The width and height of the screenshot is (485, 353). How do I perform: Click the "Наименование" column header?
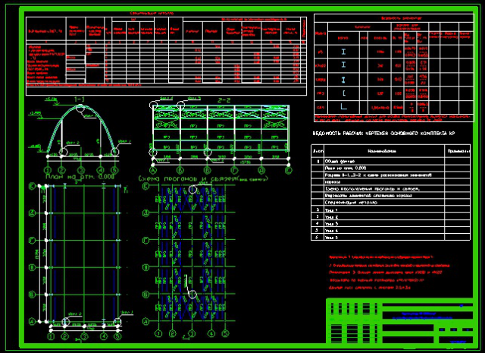tap(382, 151)
